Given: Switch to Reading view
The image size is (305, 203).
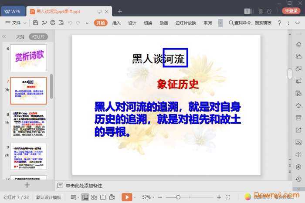Looking at the screenshot, I should click(x=103, y=197).
